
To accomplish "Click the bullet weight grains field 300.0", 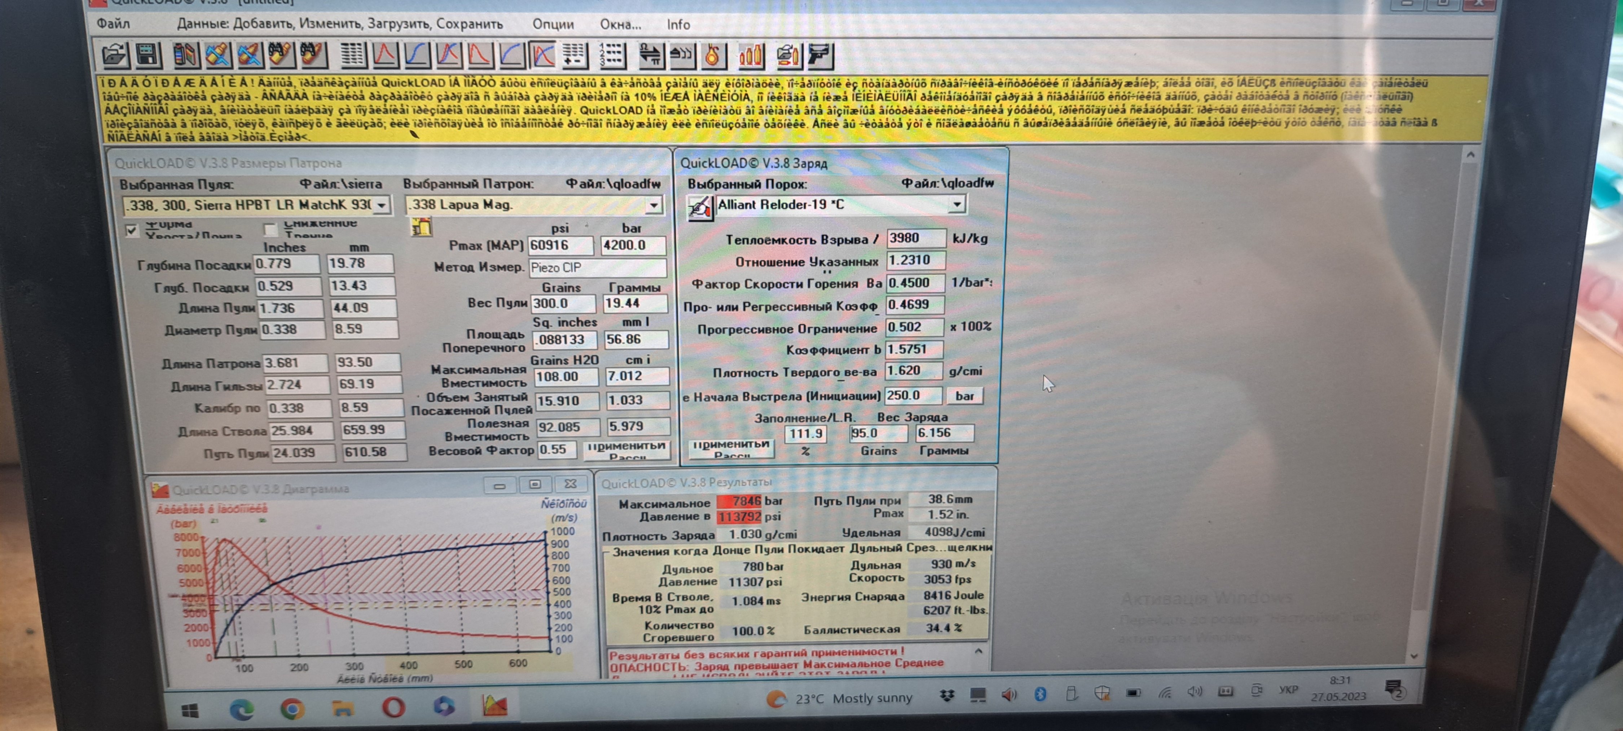I will tap(563, 304).
